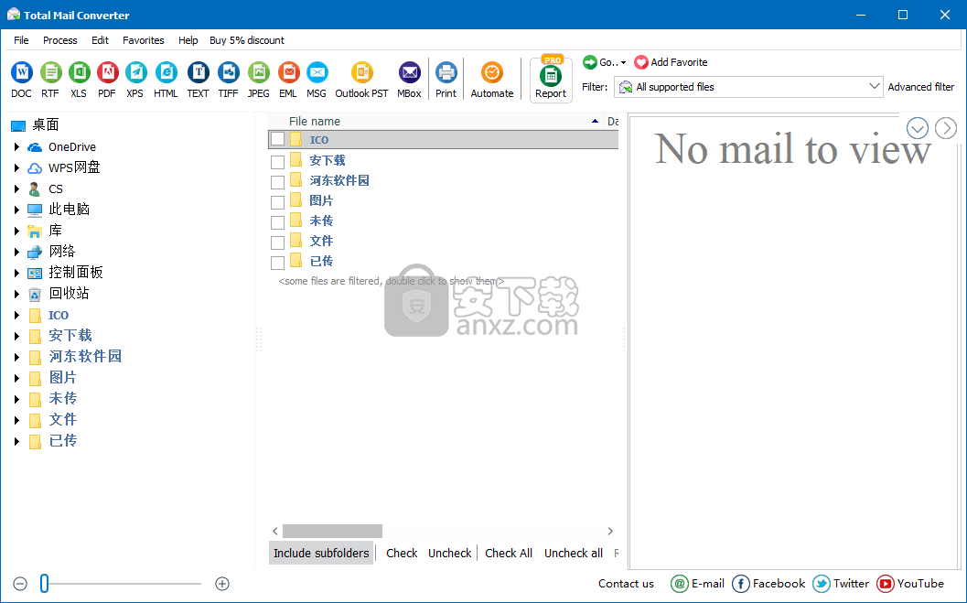Select the MSG converter icon
Screen dimensions: 967x603
pyautogui.click(x=317, y=80)
